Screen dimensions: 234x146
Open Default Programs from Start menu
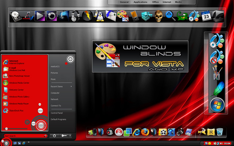pyautogui.click(x=58, y=119)
